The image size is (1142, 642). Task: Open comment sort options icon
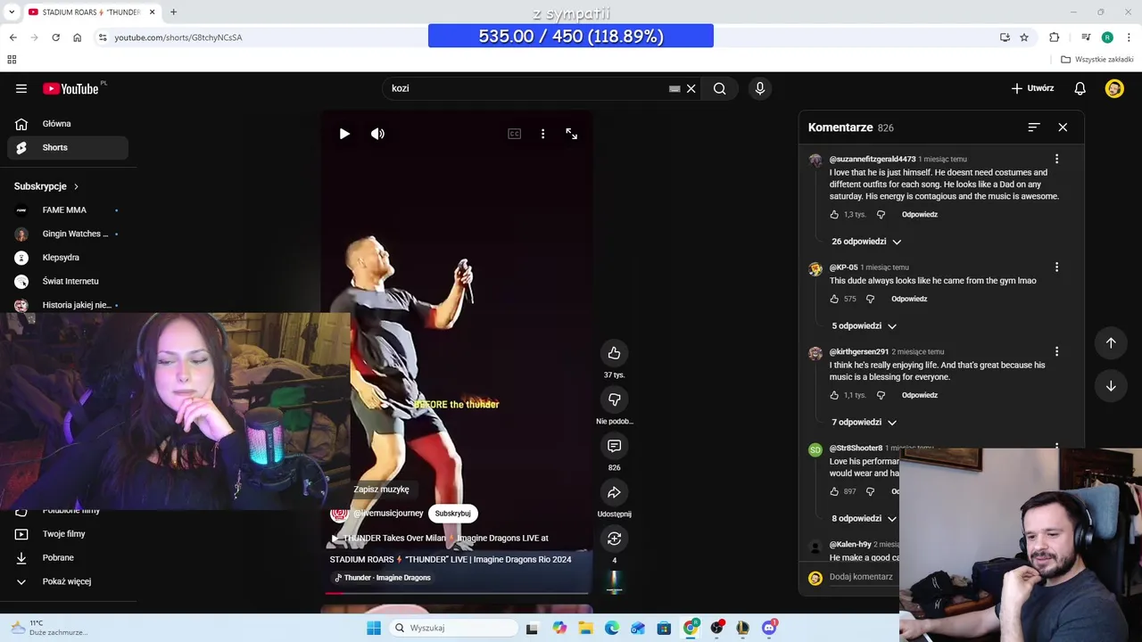[x=1033, y=128]
